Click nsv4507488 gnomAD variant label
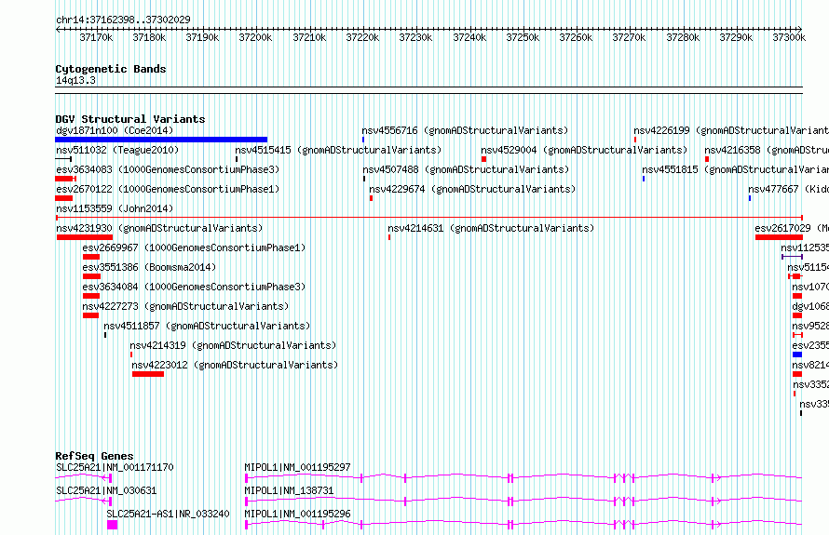This screenshot has height=535, width=829. point(466,169)
